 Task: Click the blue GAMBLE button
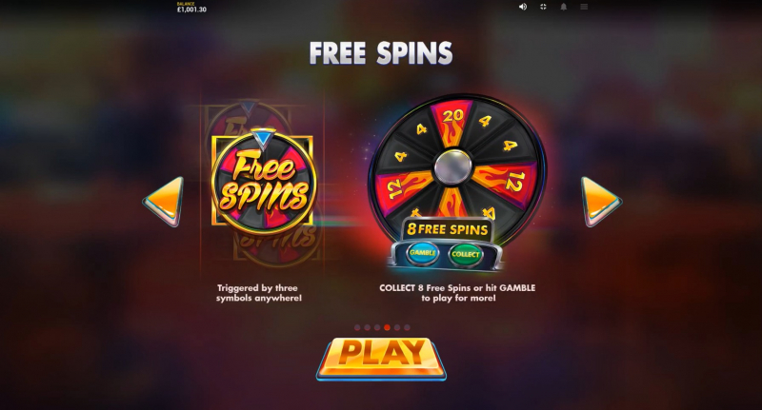(x=422, y=253)
